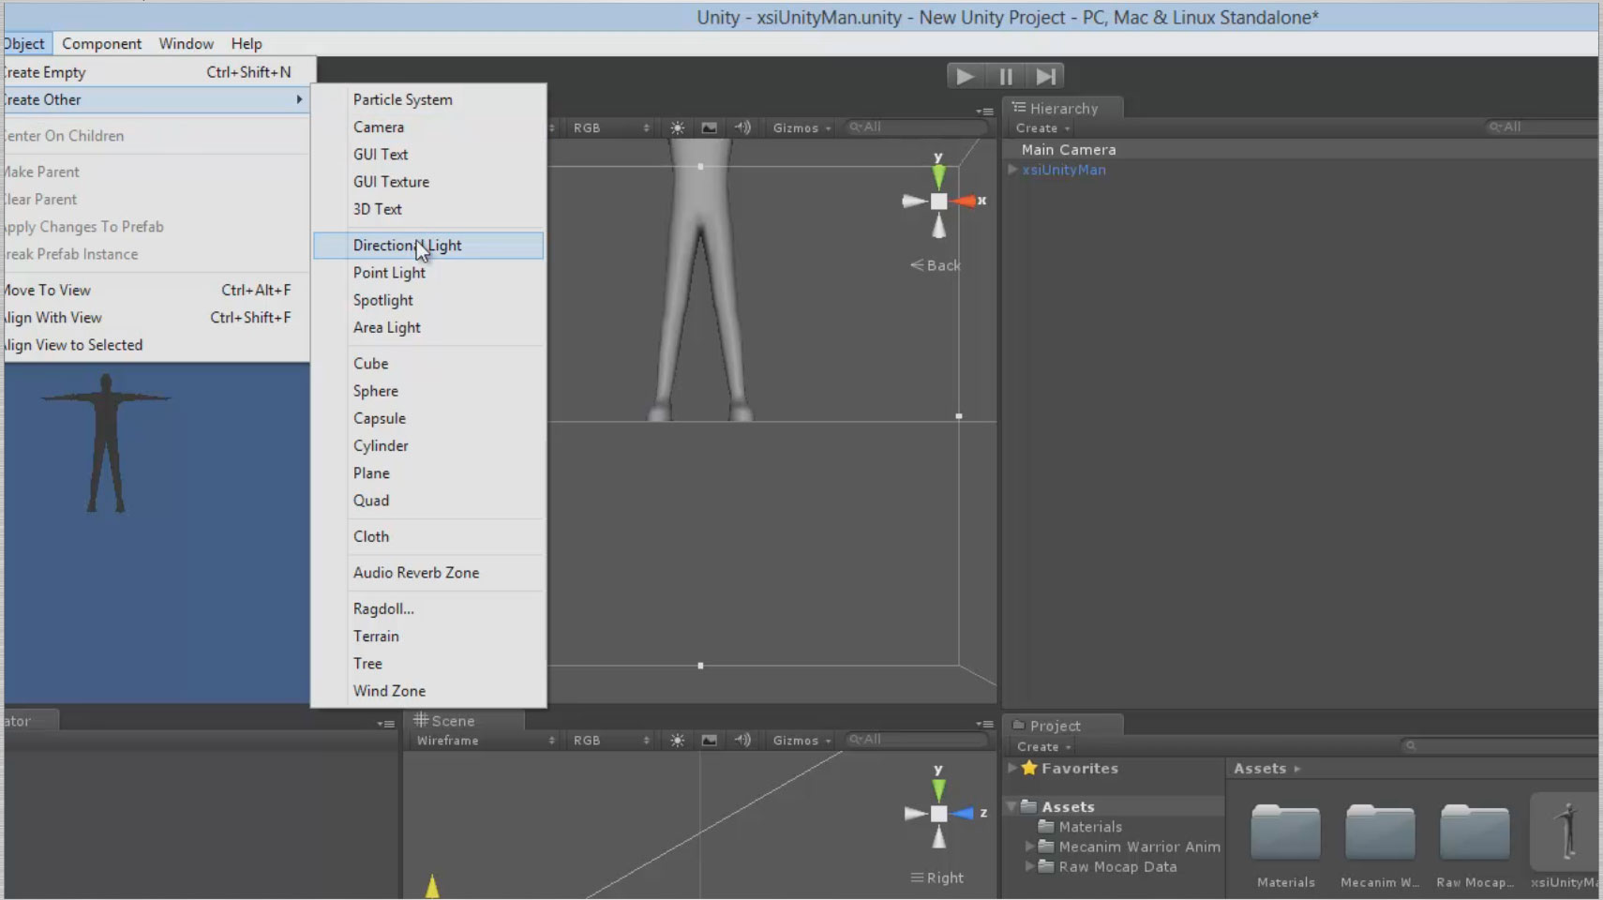Select Main Camera in Hierarchy
Screen dimensions: 1603x900
[1069, 149]
